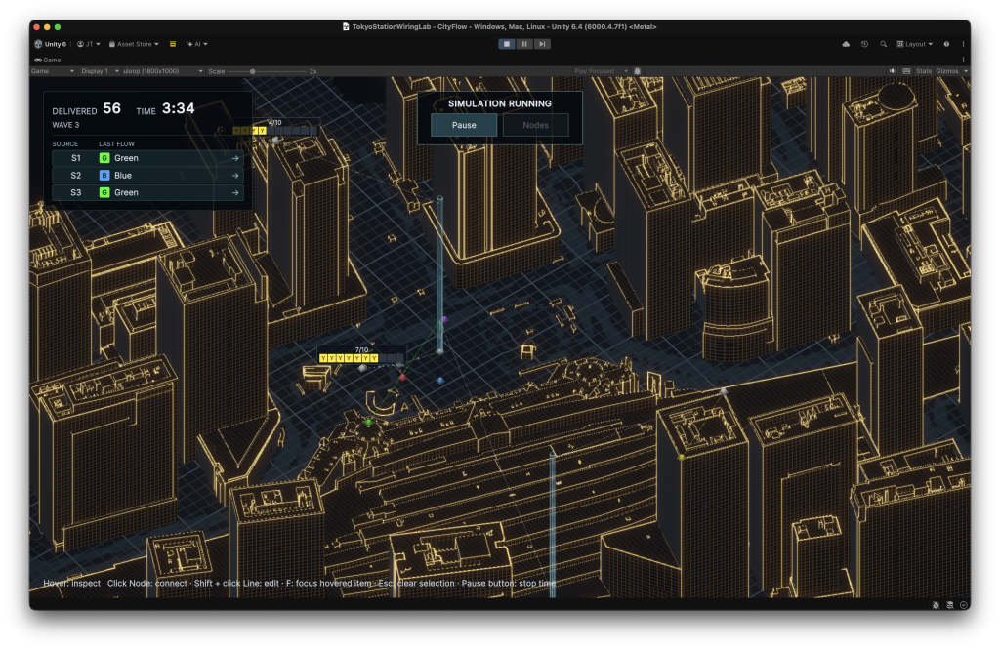Open the JT account dropdown
This screenshot has width=1000, height=649.
[89, 44]
